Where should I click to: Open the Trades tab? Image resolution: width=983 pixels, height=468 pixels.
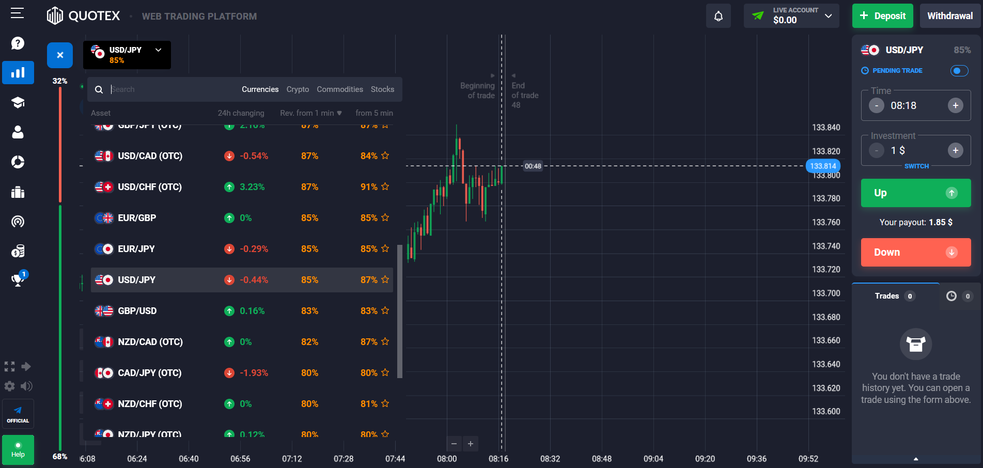[895, 296]
